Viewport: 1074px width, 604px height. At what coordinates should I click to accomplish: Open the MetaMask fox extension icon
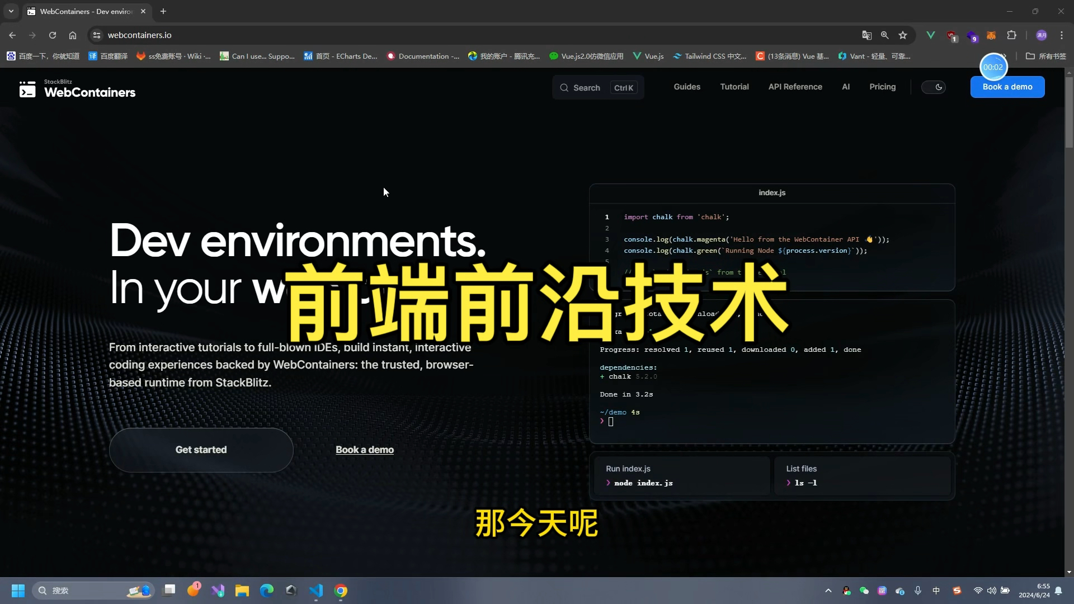point(991,35)
